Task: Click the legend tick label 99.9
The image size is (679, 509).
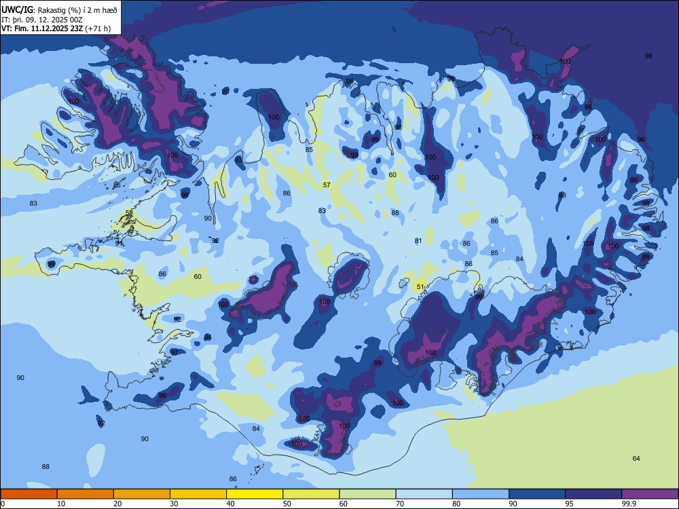Action: (x=629, y=504)
